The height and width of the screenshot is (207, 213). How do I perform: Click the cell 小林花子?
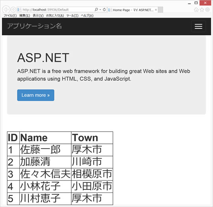click(45, 186)
